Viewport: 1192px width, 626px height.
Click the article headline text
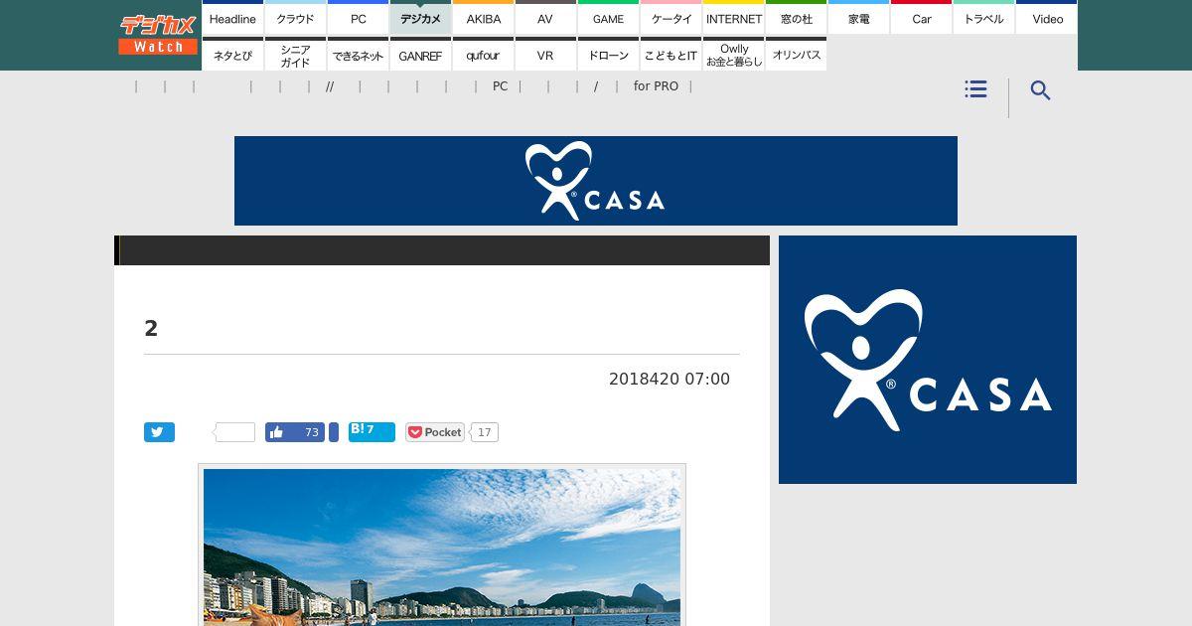151,329
